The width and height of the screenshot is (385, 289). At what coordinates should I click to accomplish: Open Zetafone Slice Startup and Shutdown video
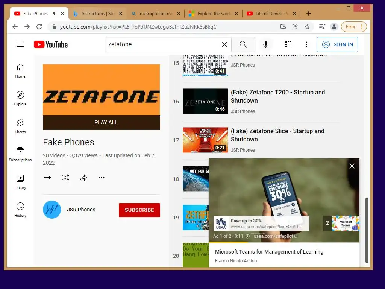pos(277,135)
